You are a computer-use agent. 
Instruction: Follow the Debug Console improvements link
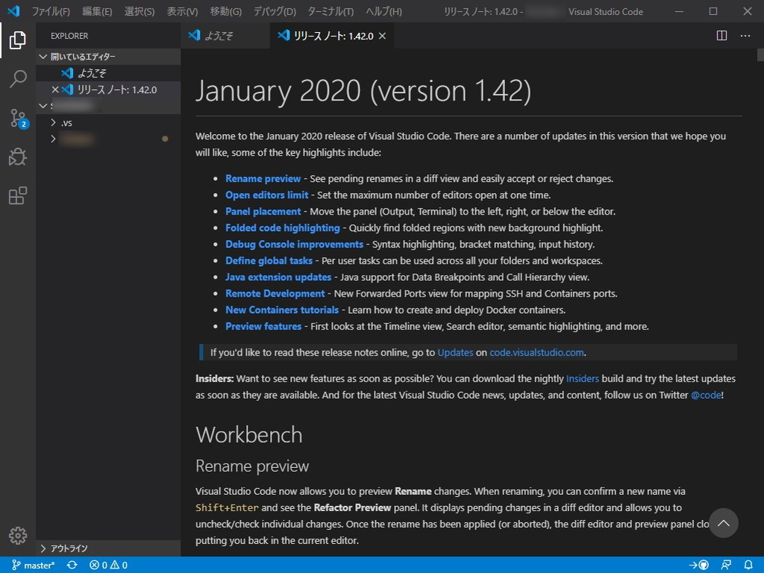(x=294, y=244)
